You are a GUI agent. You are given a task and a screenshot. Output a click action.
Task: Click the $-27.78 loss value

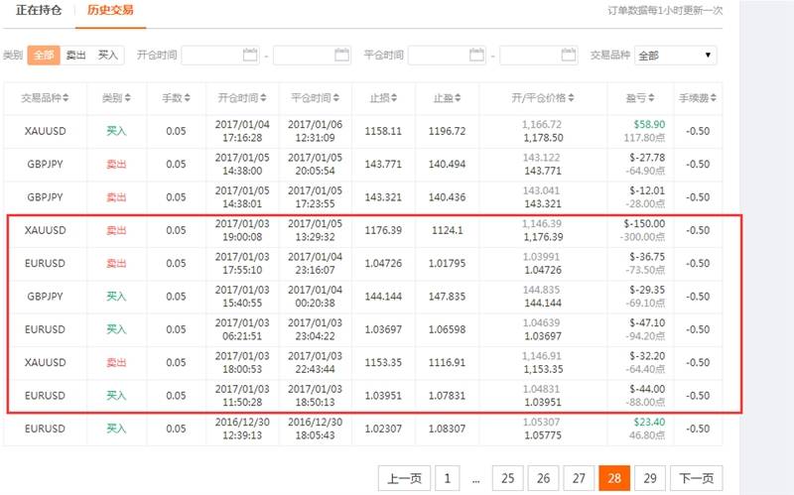[x=647, y=158]
